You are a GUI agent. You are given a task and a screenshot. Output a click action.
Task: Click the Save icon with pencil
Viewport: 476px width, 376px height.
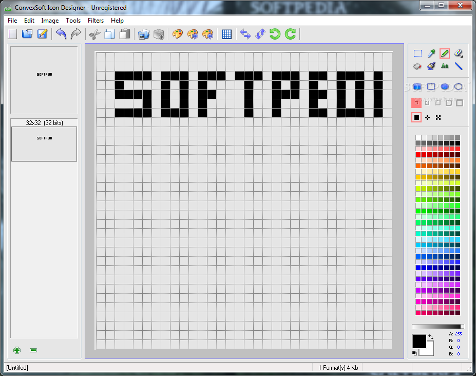coord(42,34)
